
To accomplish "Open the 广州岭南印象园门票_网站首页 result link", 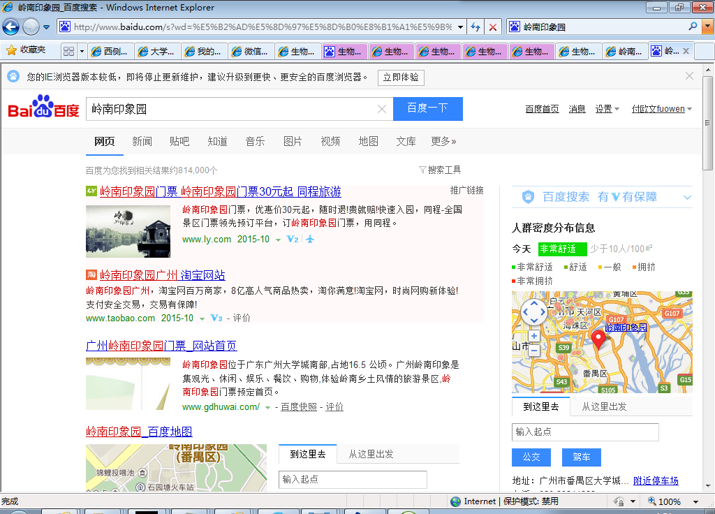I will point(161,346).
